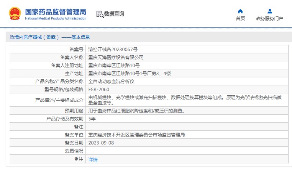Select filing date 2023-09-08
292x170 pixels.
click(x=101, y=143)
